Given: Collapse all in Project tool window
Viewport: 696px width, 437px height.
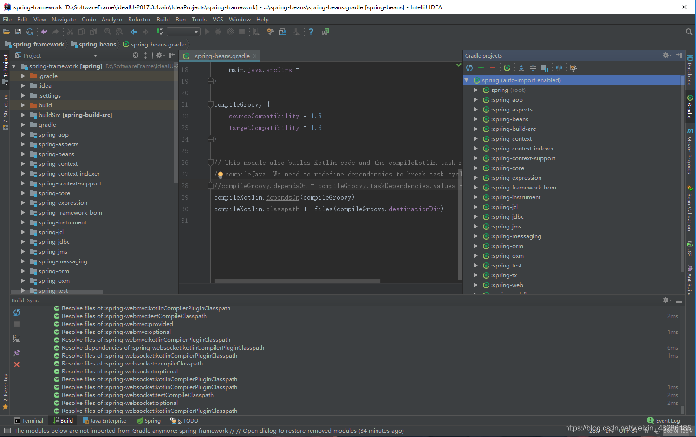Looking at the screenshot, I should (146, 55).
